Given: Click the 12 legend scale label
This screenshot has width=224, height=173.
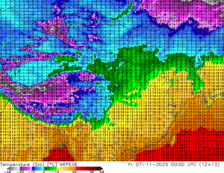Looking at the screenshot, I should [57, 172].
